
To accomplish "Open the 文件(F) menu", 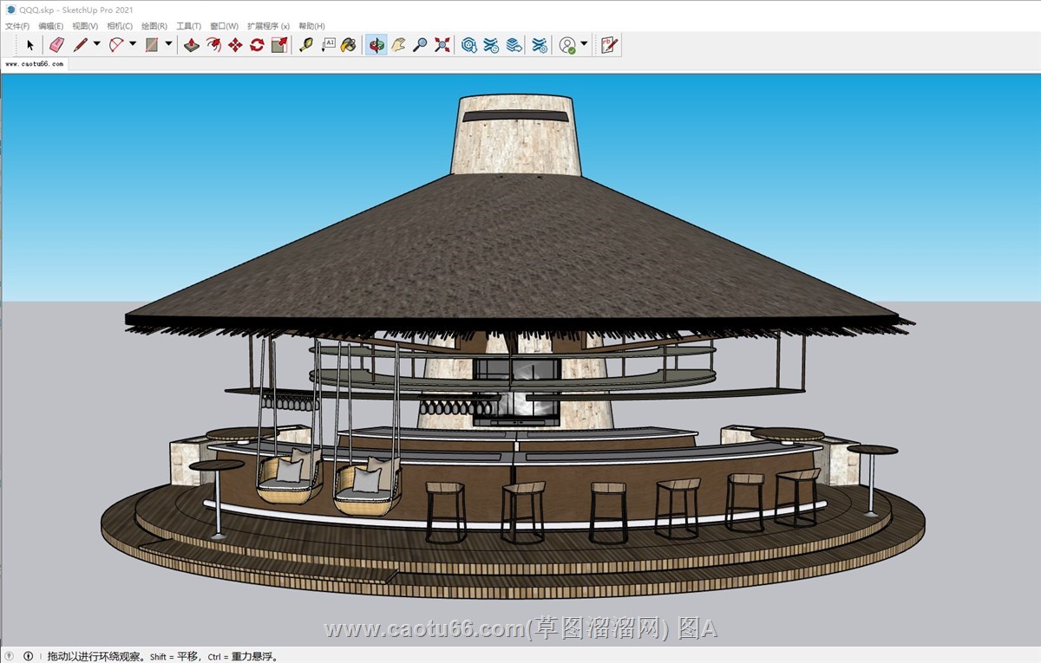I will coord(17,26).
